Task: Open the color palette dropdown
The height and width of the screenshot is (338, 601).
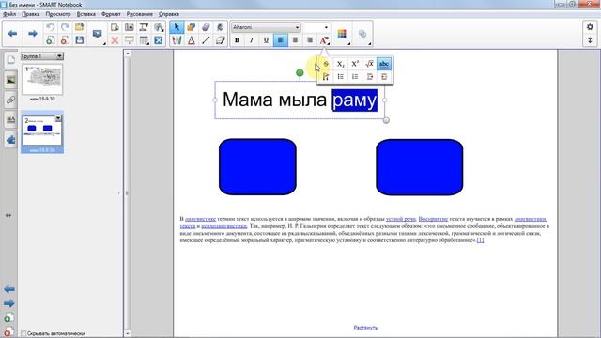Action: pyautogui.click(x=343, y=34)
